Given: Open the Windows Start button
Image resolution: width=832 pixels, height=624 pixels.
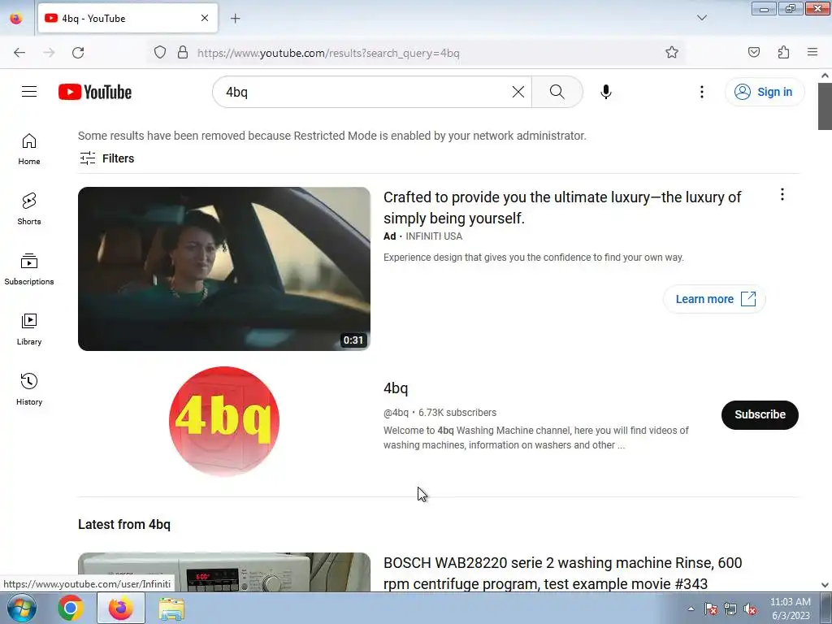Looking at the screenshot, I should click(22, 608).
